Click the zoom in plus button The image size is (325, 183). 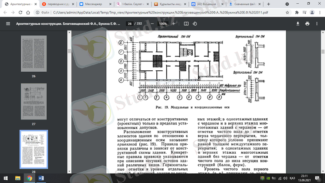click(x=173, y=24)
